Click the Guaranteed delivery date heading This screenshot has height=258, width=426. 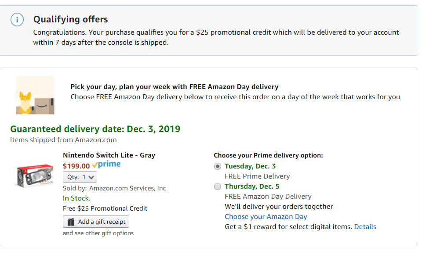pyautogui.click(x=95, y=129)
